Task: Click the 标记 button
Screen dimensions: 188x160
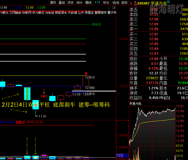Action: (x=106, y=3)
